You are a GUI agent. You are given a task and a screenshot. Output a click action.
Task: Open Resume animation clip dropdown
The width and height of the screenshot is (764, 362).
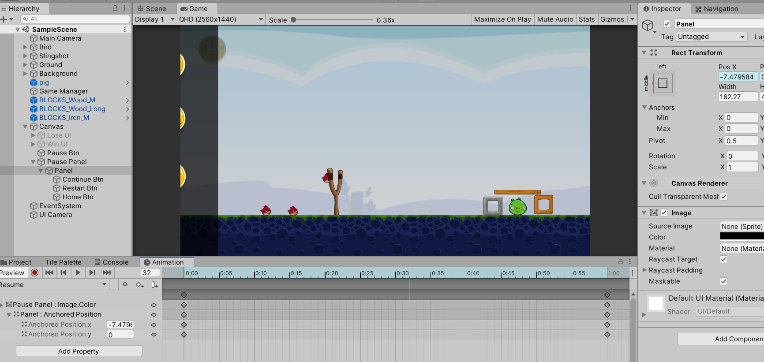[54, 285]
